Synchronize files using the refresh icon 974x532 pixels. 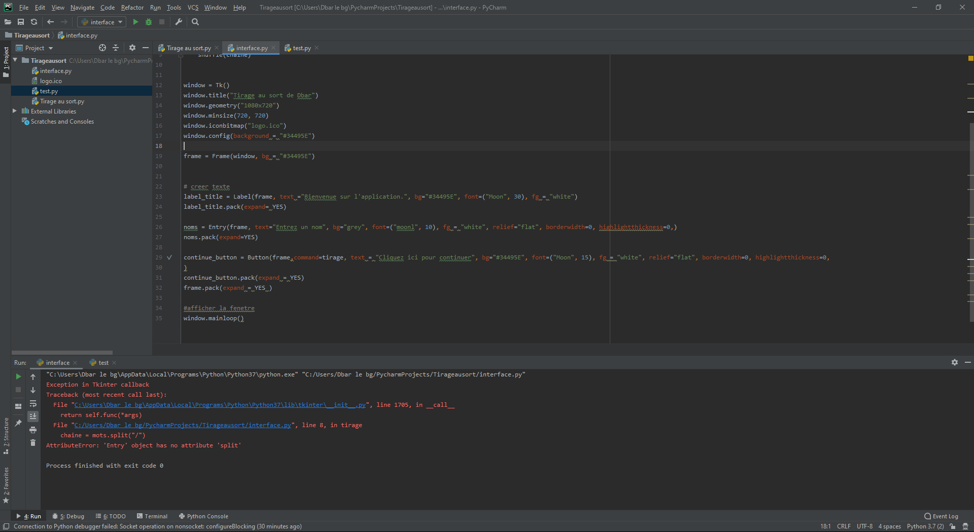point(34,22)
